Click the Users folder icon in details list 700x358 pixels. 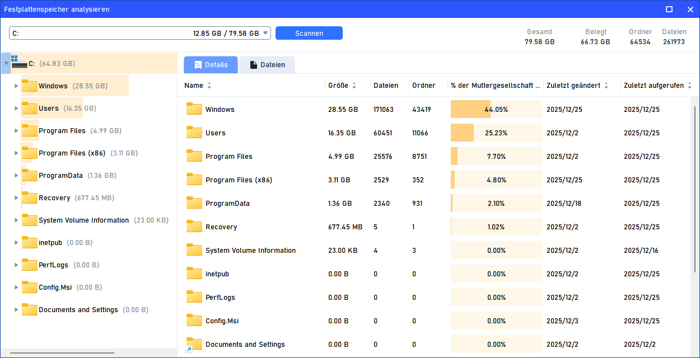(x=194, y=133)
